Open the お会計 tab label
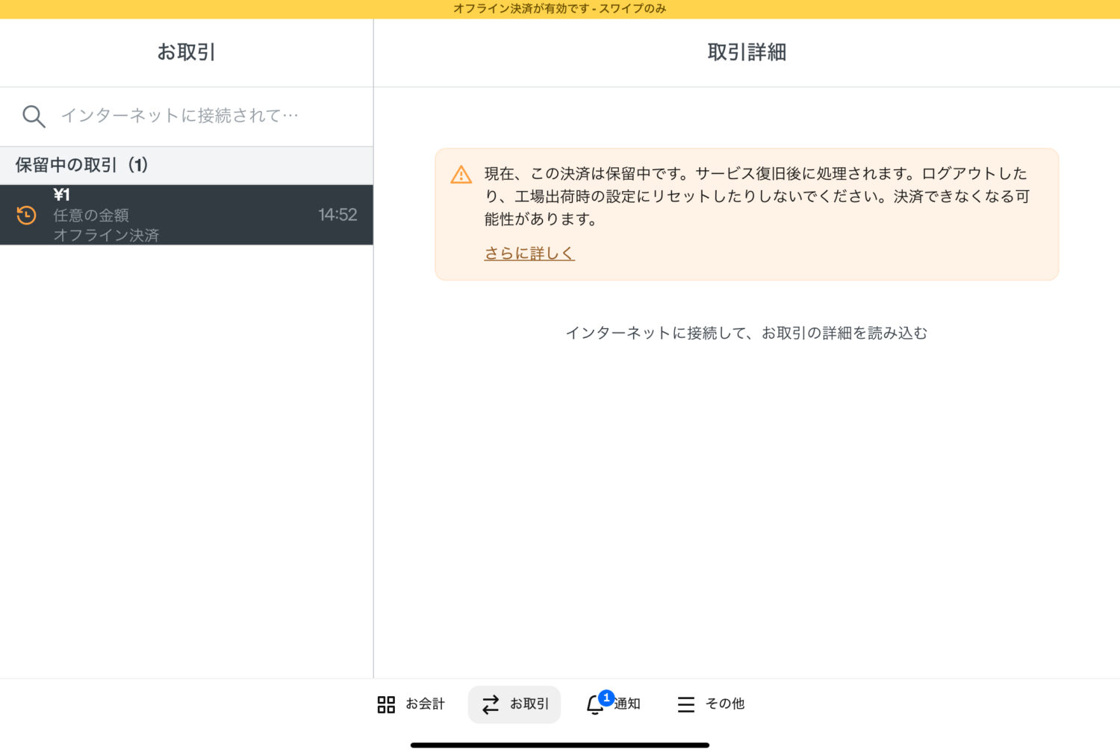The height and width of the screenshot is (755, 1120). click(x=425, y=704)
